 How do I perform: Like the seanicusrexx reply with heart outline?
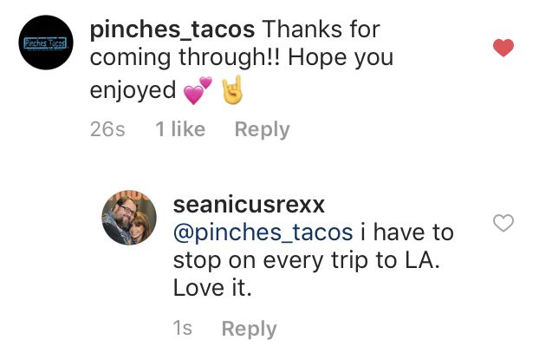click(x=503, y=224)
